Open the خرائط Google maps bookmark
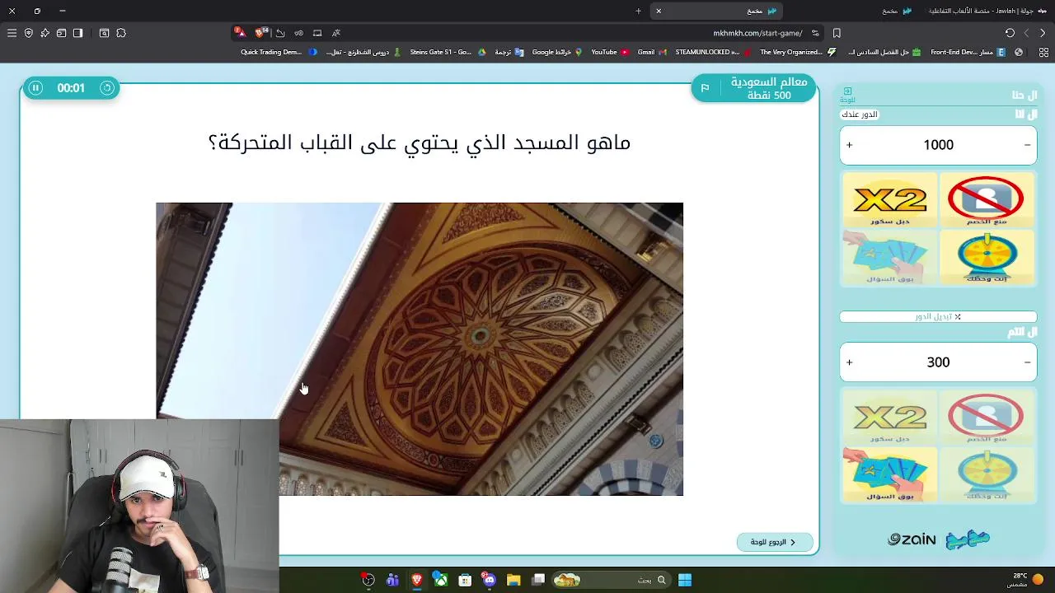Image resolution: width=1055 pixels, height=593 pixels. [x=557, y=52]
